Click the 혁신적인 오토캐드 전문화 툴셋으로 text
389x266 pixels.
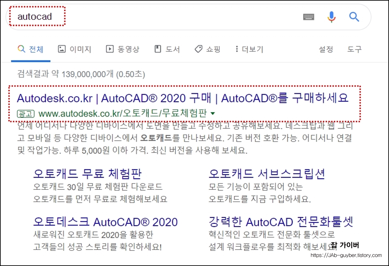click(272, 234)
